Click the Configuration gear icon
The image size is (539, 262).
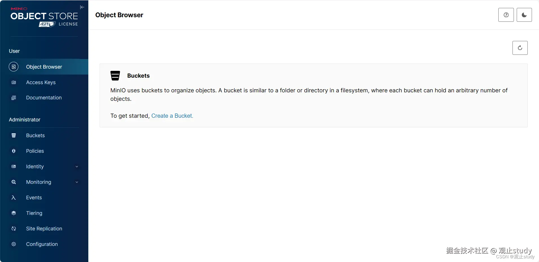coord(14,244)
